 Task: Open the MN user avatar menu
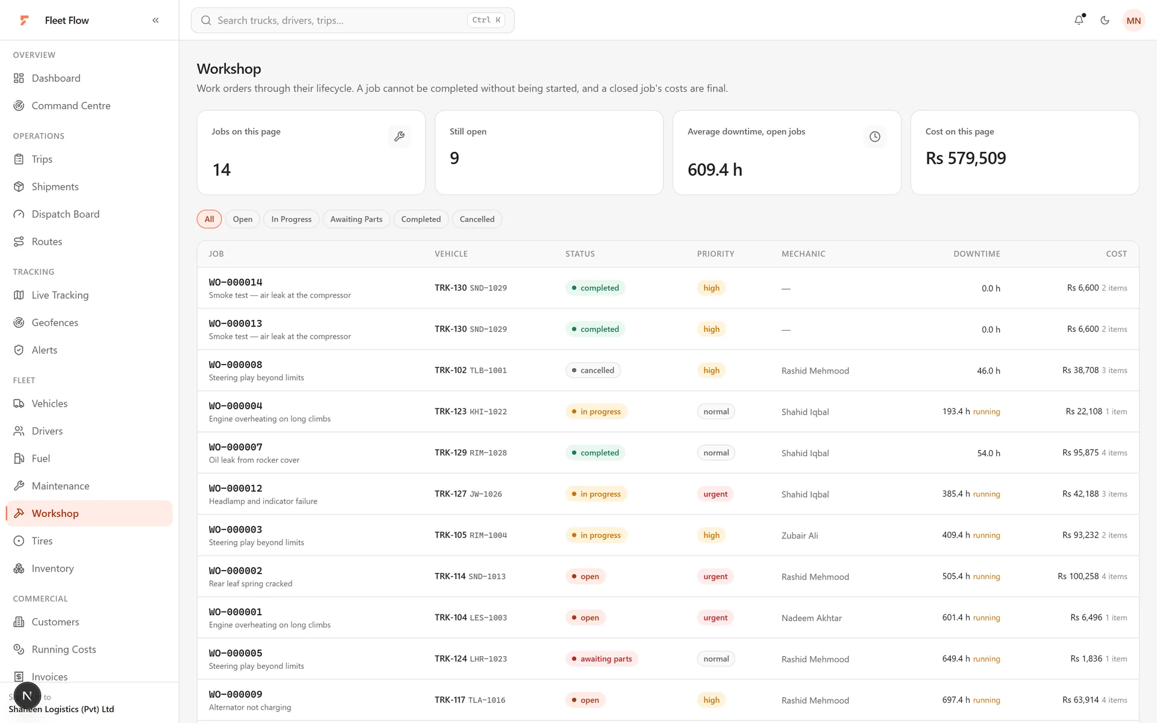(x=1133, y=20)
